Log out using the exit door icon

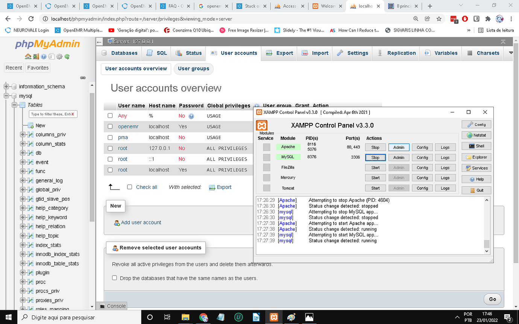point(36,56)
